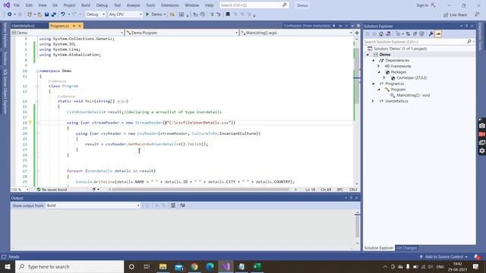Expand the Frameworks node

click(379, 66)
